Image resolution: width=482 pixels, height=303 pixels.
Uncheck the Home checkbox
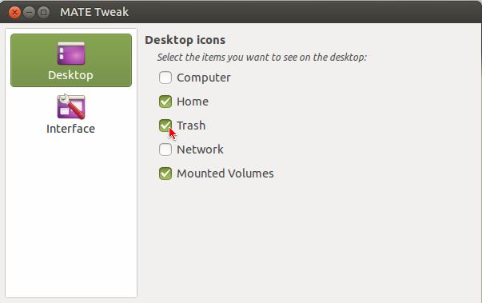point(165,102)
